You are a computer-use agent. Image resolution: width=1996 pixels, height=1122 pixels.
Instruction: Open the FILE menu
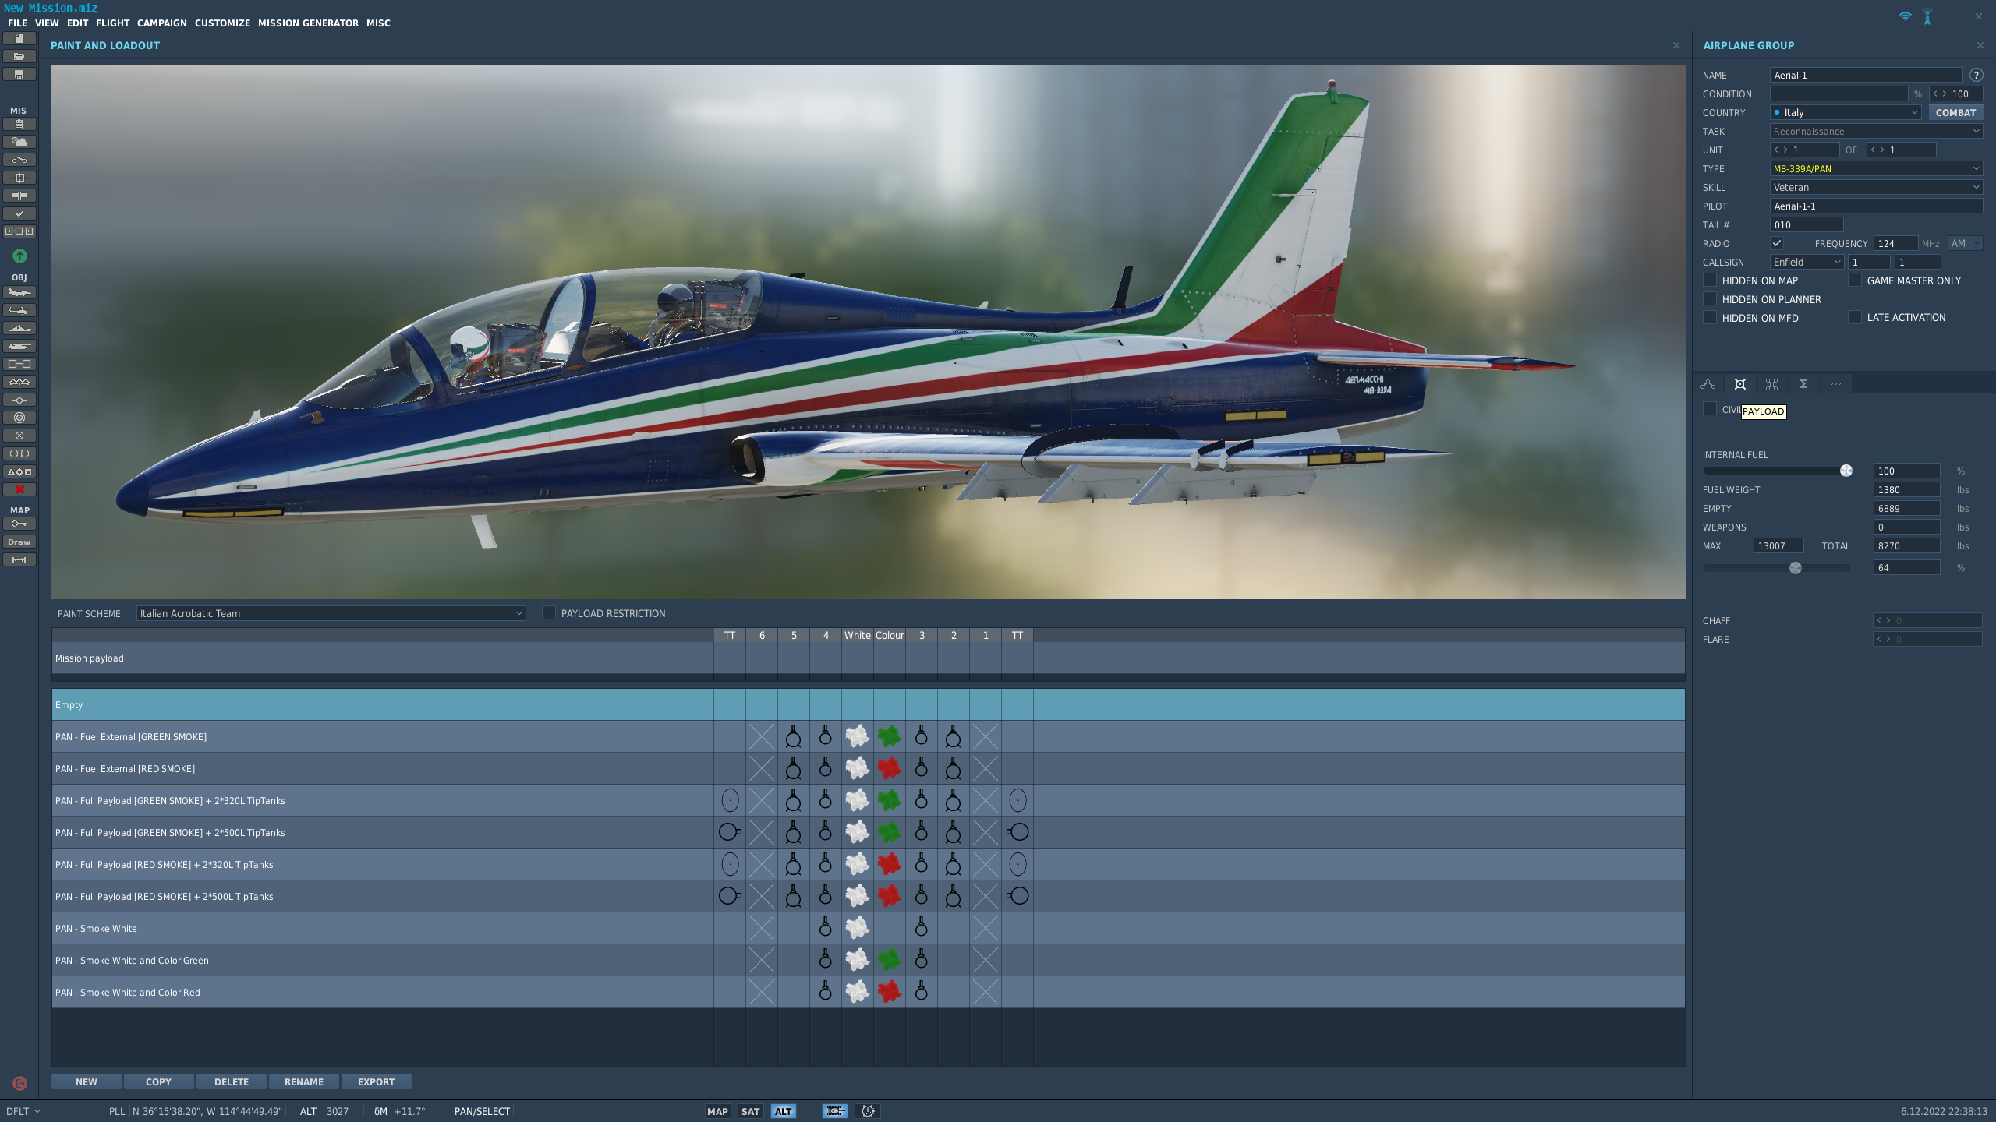coord(18,23)
